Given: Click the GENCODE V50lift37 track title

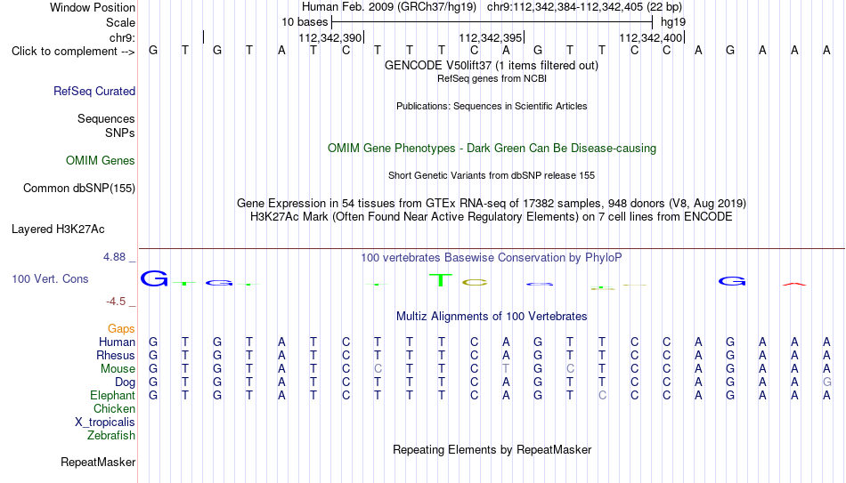Looking at the screenshot, I should (x=492, y=65).
